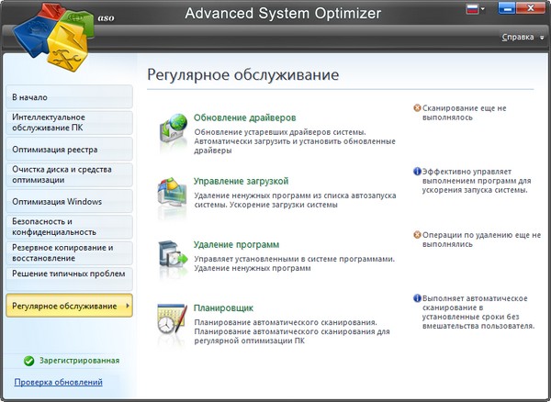551x402 pixels.
Task: Click orange warning icon beside driver scan status
Action: tap(417, 107)
